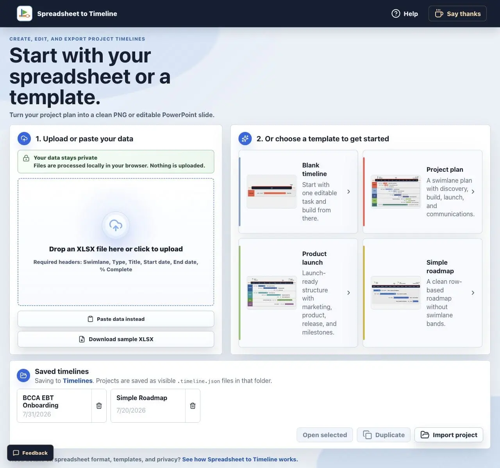Click the Say thanks button
This screenshot has width=500, height=468.
coord(457,14)
